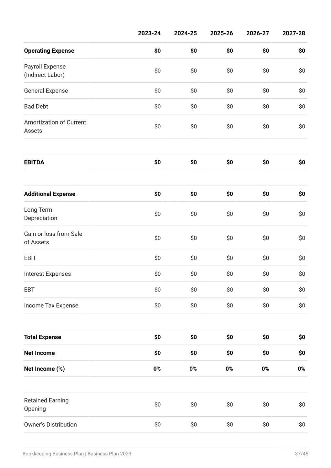Screen dimensions: 331x468
Task: Click the 37/45 page number
Action: pos(302,454)
